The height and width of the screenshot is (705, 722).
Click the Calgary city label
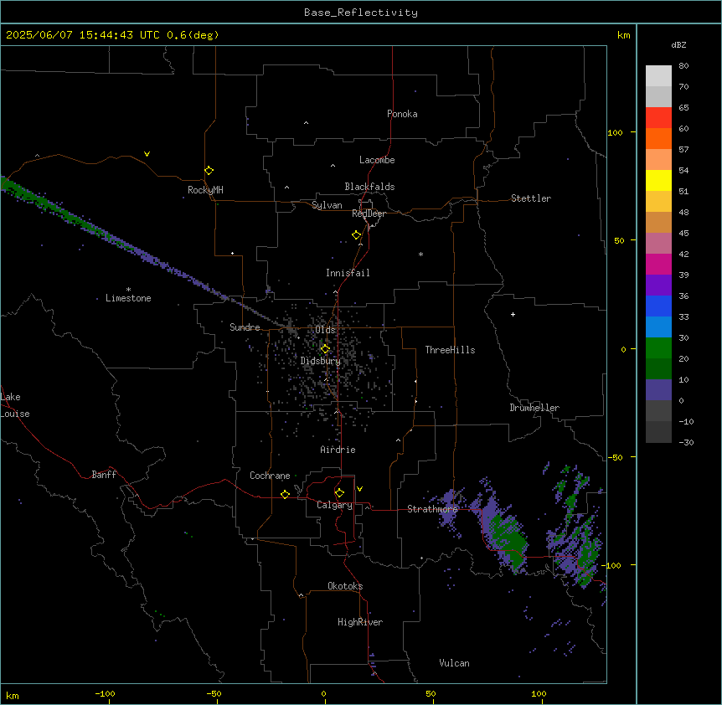pos(334,505)
